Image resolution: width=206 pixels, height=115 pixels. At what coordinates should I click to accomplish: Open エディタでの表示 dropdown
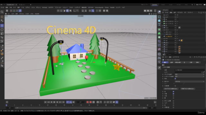point(190,74)
